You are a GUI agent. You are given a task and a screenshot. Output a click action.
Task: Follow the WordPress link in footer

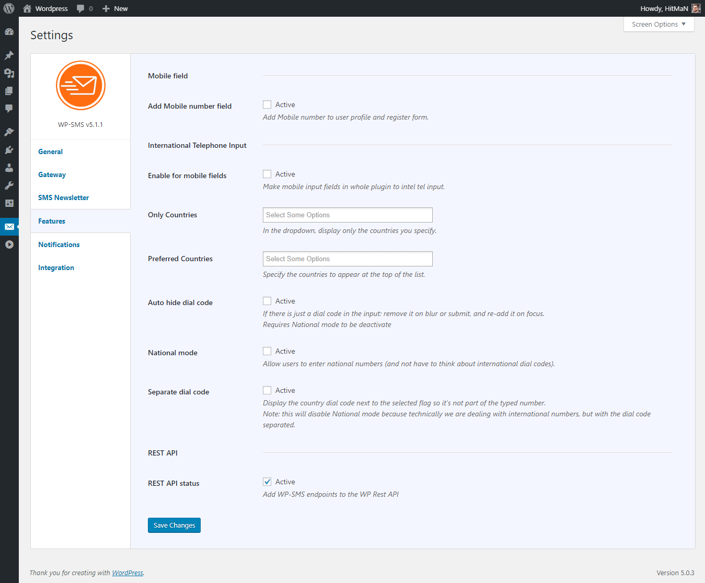(x=128, y=573)
